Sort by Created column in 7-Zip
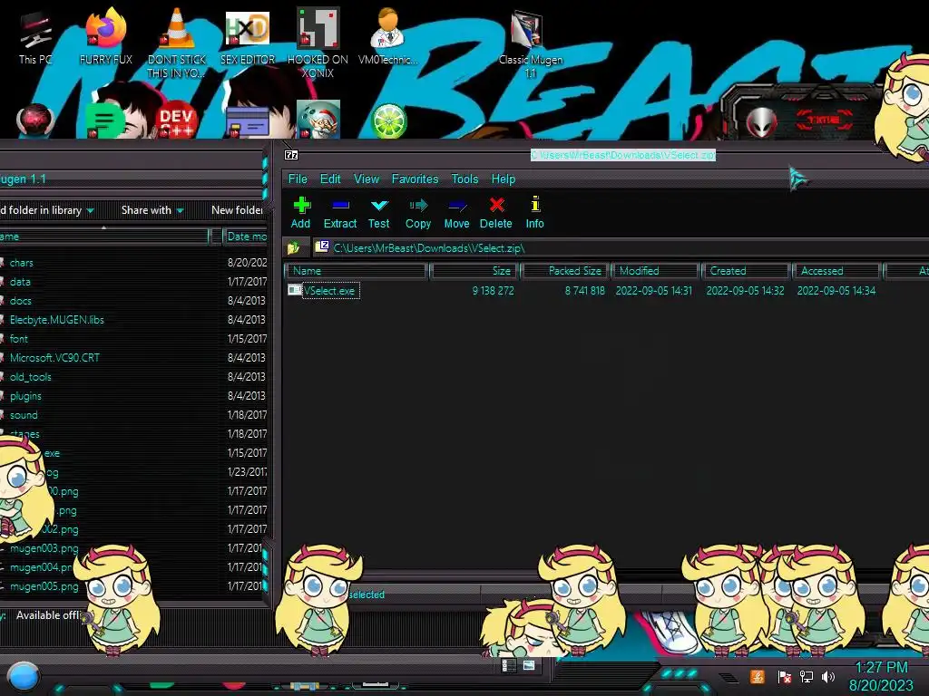 click(x=747, y=270)
